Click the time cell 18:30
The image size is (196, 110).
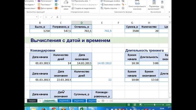pos(132,63)
